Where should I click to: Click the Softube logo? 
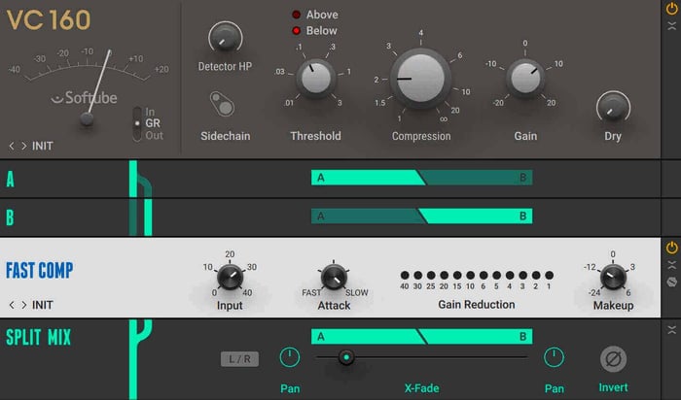click(84, 98)
